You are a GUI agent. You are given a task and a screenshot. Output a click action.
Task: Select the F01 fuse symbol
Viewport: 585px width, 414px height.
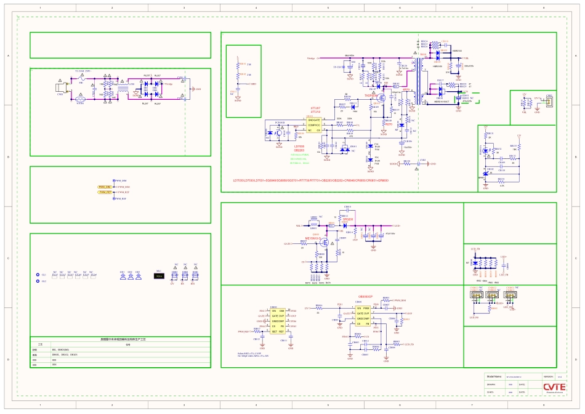click(x=81, y=78)
